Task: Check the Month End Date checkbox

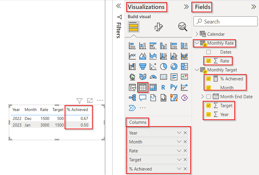Action: [x=208, y=97]
